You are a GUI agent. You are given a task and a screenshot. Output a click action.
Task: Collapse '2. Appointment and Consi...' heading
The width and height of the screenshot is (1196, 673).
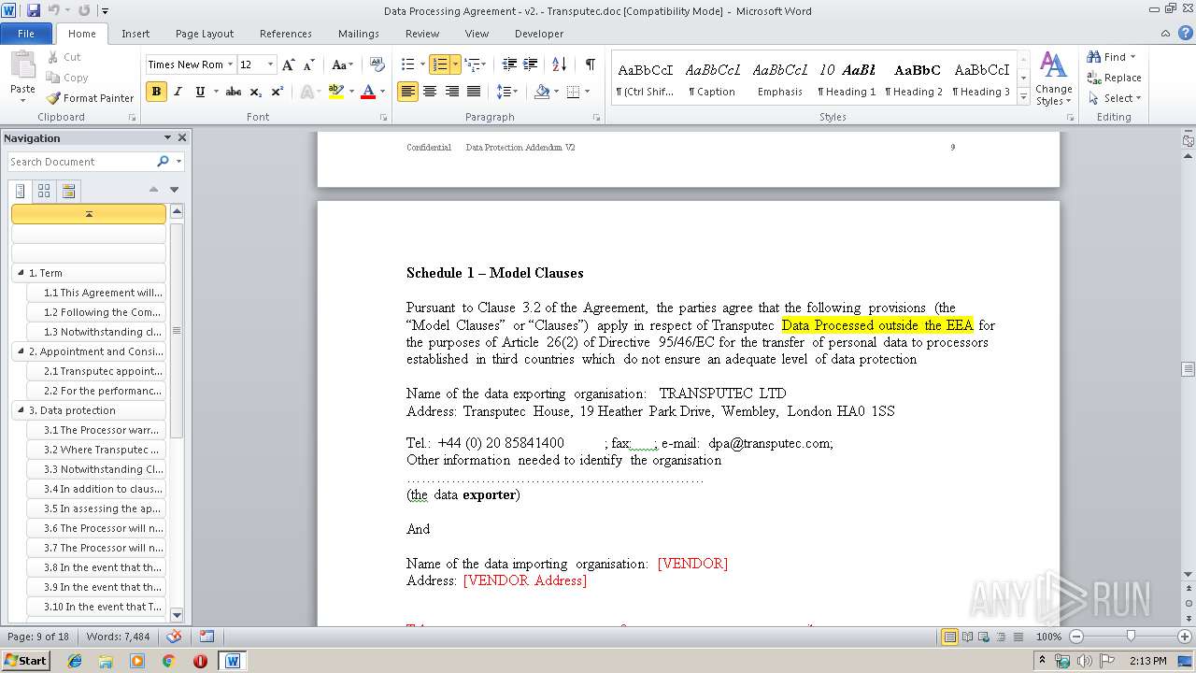coord(20,351)
